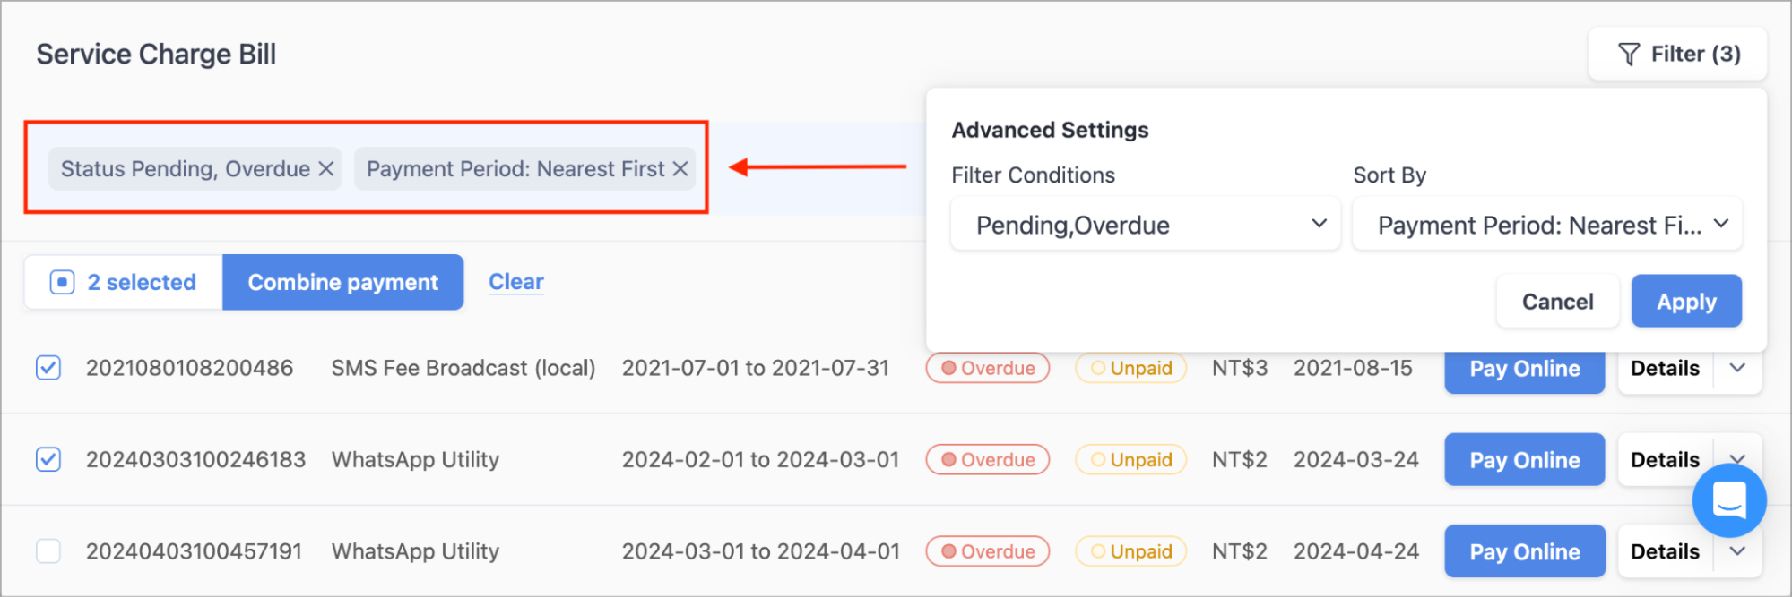Click the partial-selection checkbox icon beside 2 selected
The width and height of the screenshot is (1792, 597).
(62, 283)
